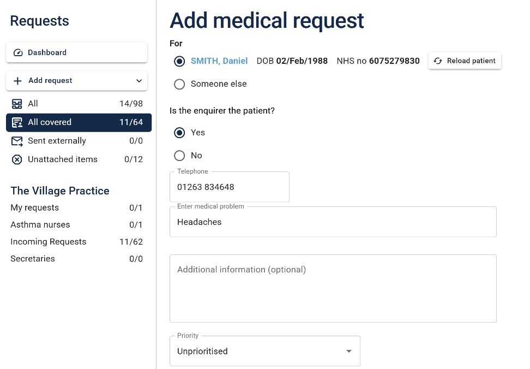530x369 pixels.
Task: Expand the Add request chevron
Action: pos(139,81)
